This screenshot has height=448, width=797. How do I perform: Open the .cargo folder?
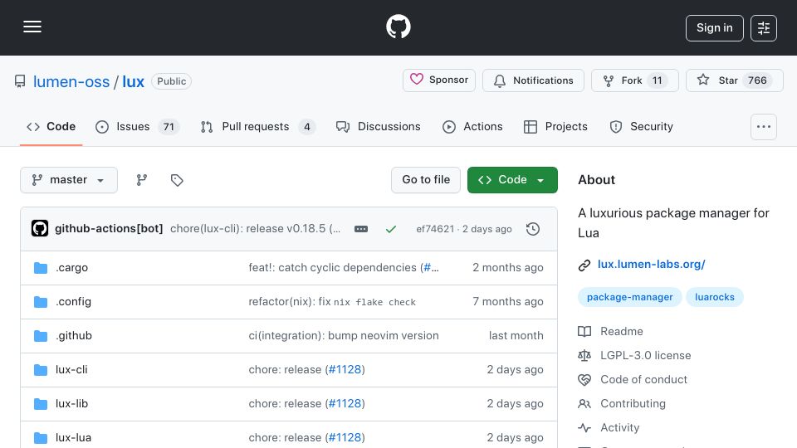tap(71, 268)
